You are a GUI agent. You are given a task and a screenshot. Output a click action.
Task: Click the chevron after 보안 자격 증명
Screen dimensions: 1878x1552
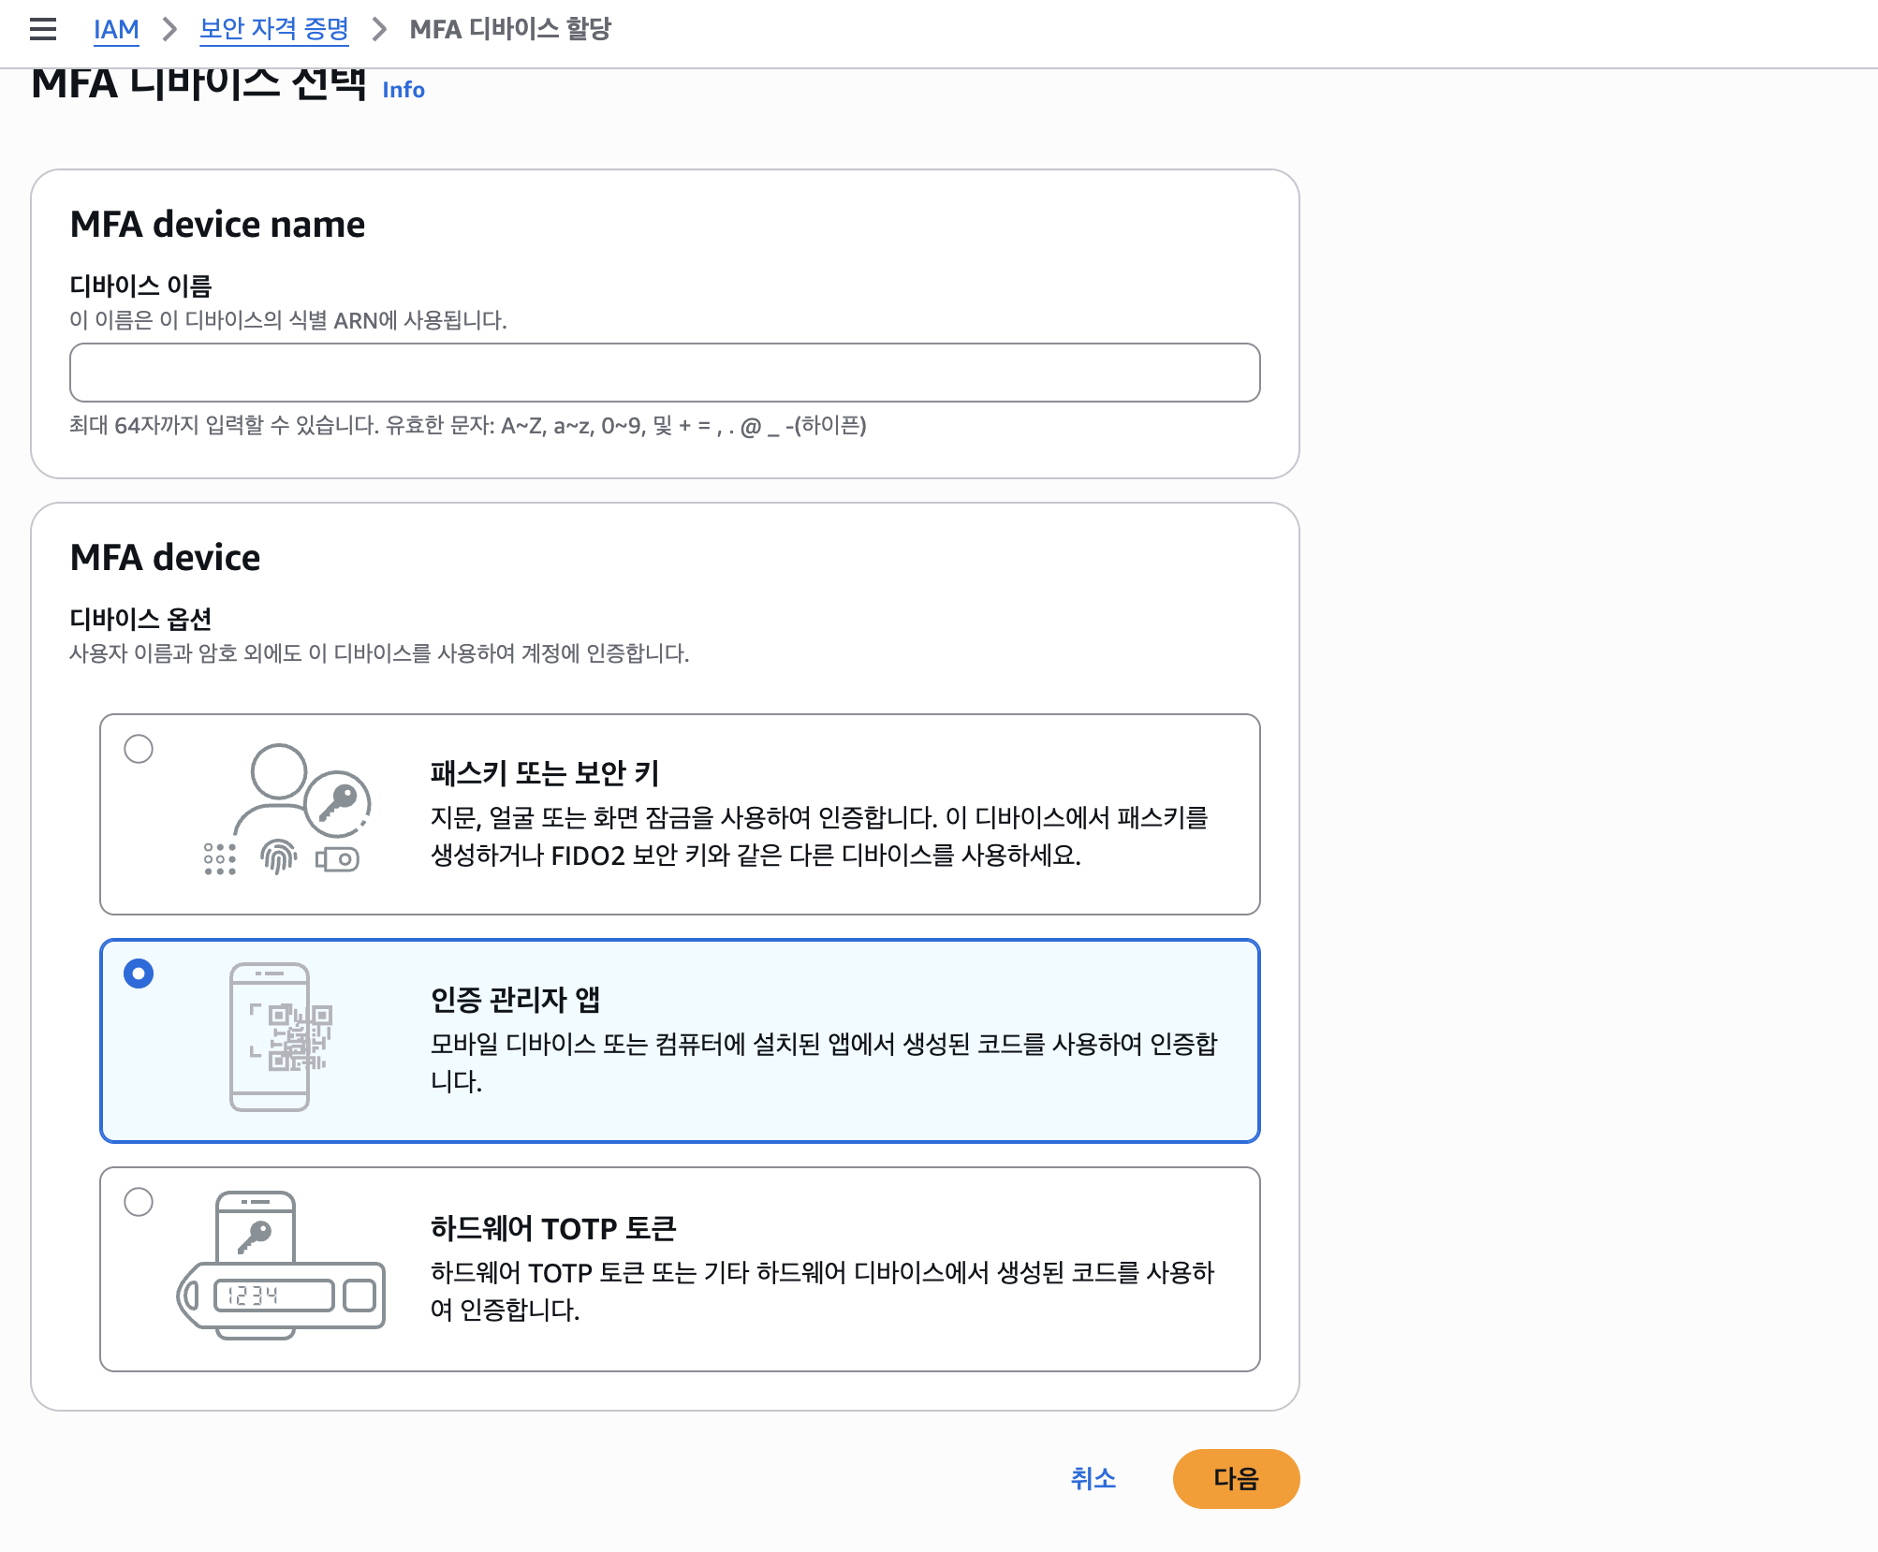pyautogui.click(x=379, y=29)
